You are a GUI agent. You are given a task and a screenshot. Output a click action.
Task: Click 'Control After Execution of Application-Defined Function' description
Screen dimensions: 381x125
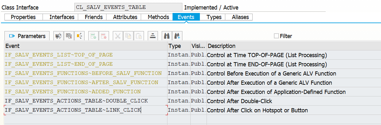click(x=276, y=92)
